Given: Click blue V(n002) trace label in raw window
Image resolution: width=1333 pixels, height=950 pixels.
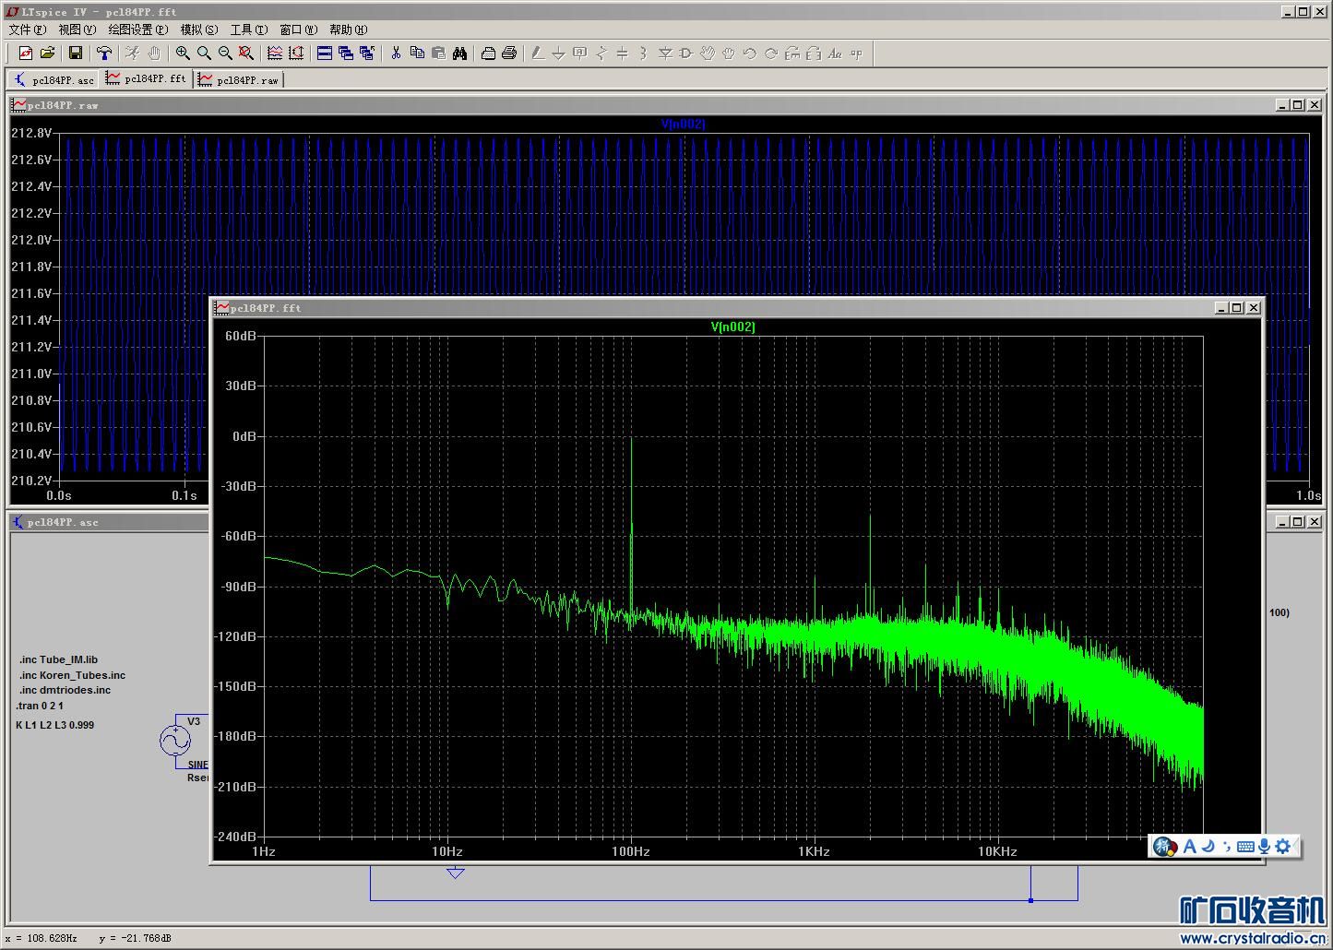Looking at the screenshot, I should coord(684,124).
